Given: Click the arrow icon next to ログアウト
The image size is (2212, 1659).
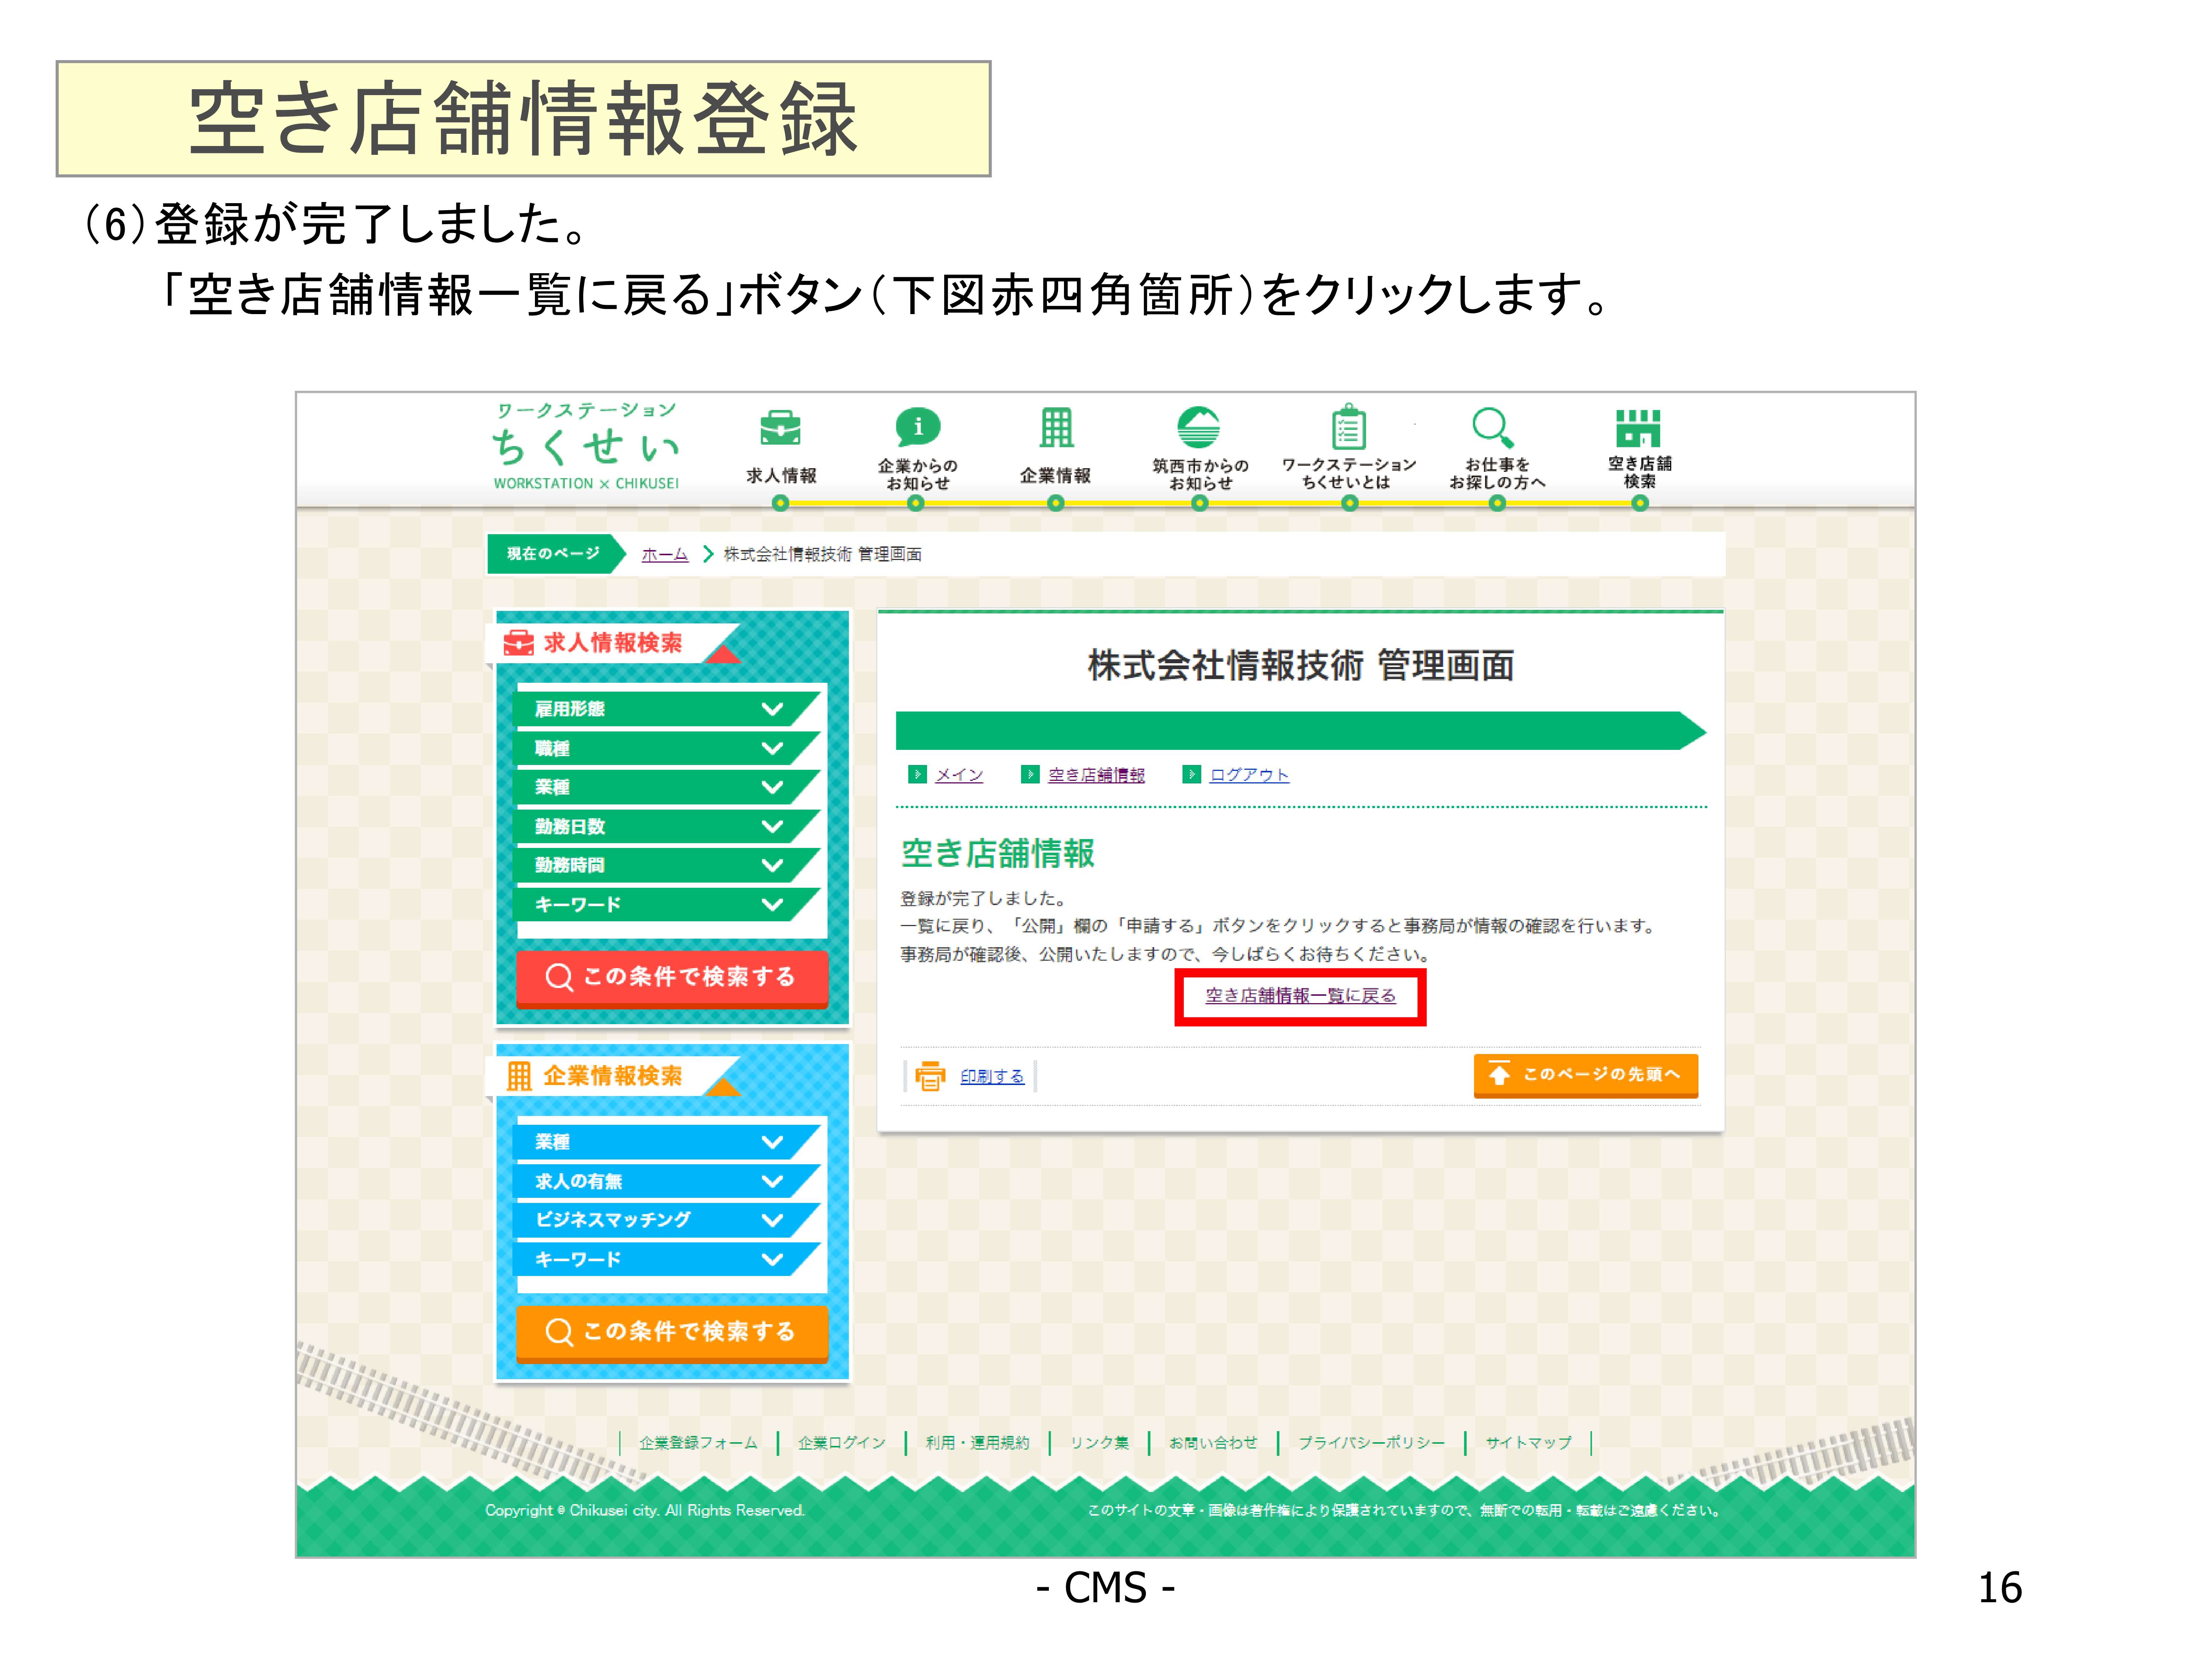Looking at the screenshot, I should 1191,774.
